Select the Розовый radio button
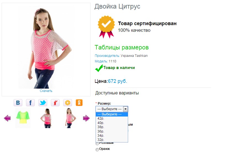This screenshot has width=227, height=164. (x=97, y=144)
